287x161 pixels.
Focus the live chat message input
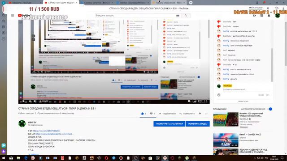pos(246,89)
